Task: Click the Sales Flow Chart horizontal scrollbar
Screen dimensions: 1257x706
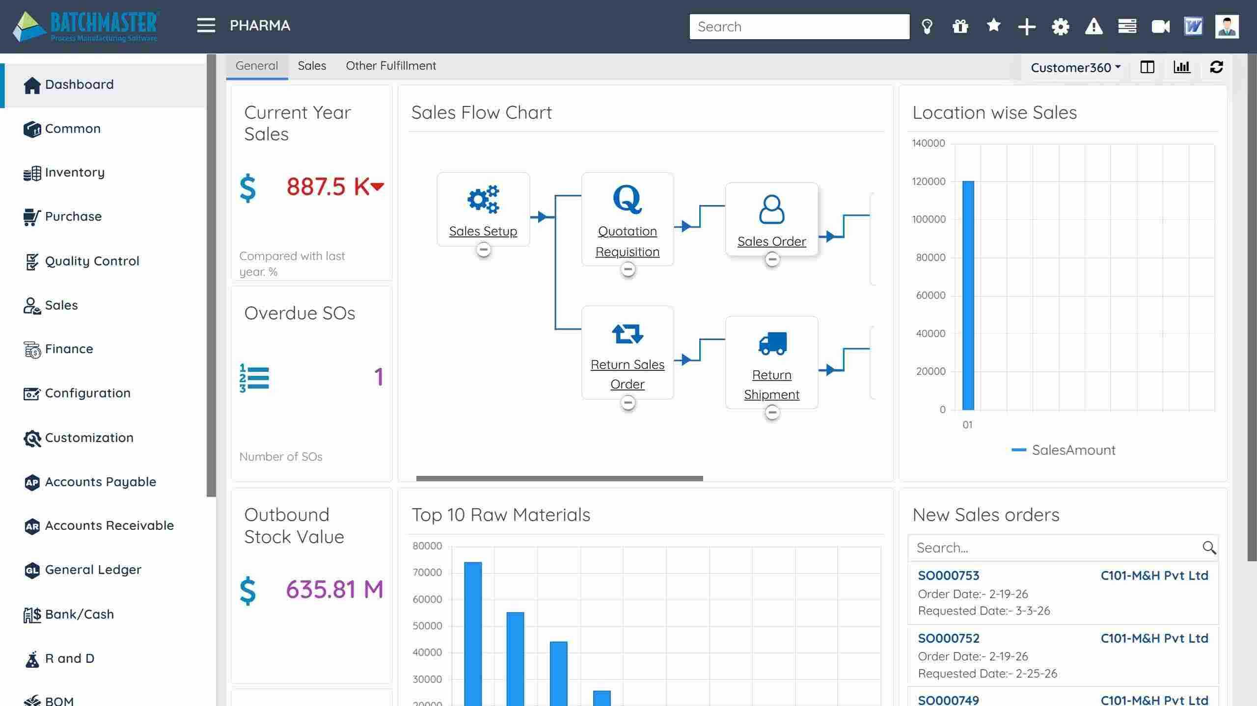Action: click(x=559, y=478)
